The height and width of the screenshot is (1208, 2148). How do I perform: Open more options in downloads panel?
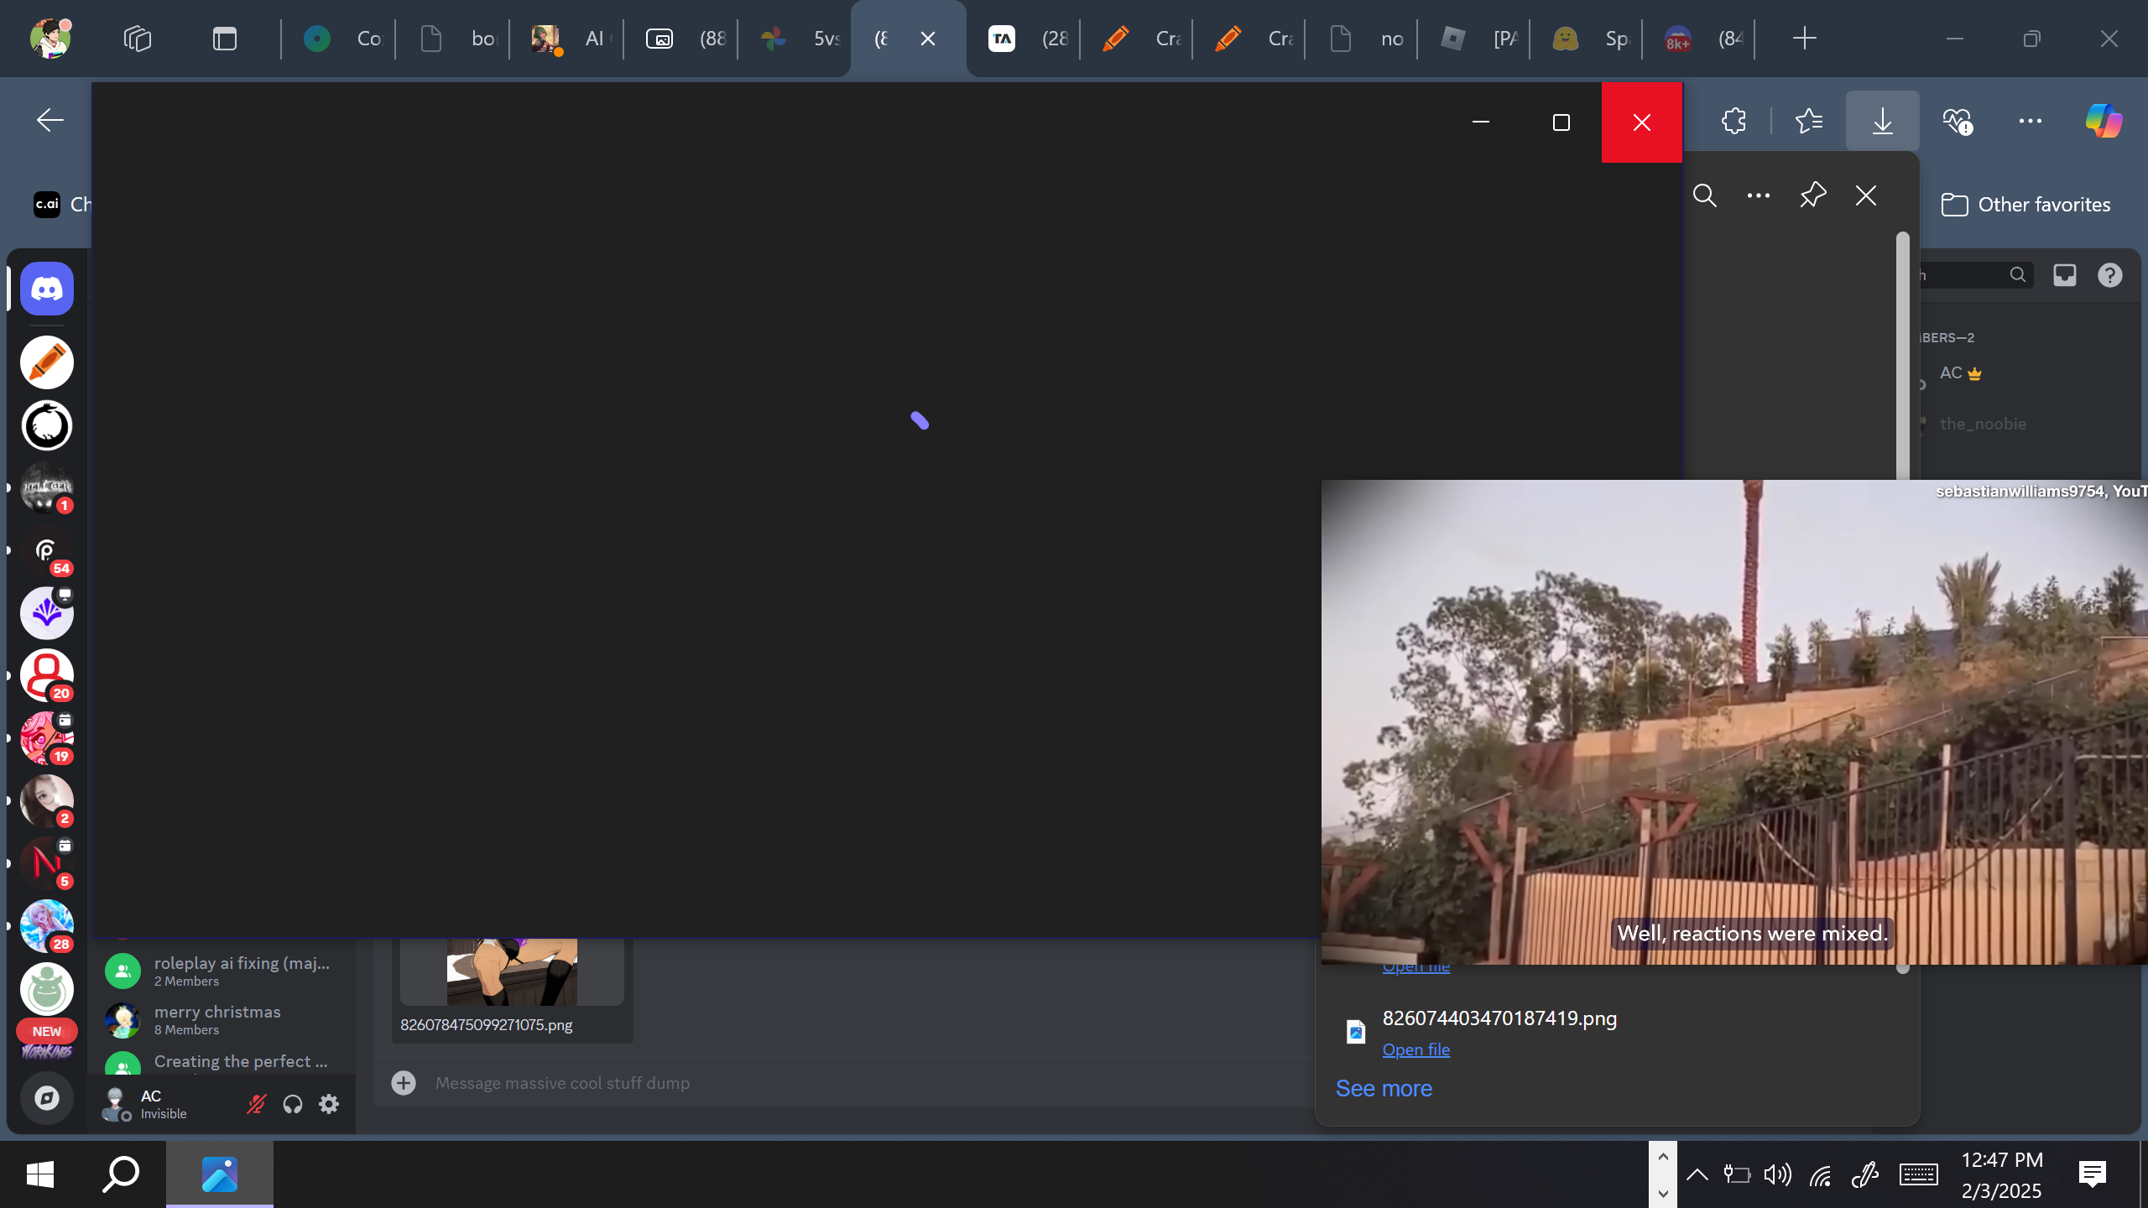point(1759,195)
